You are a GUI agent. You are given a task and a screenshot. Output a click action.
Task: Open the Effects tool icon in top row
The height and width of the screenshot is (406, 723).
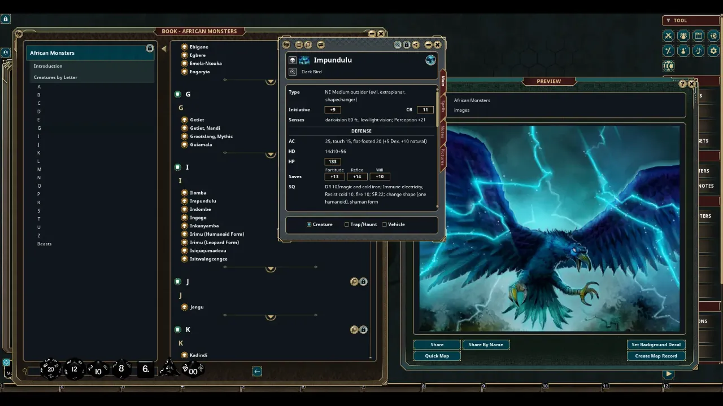coord(713,36)
